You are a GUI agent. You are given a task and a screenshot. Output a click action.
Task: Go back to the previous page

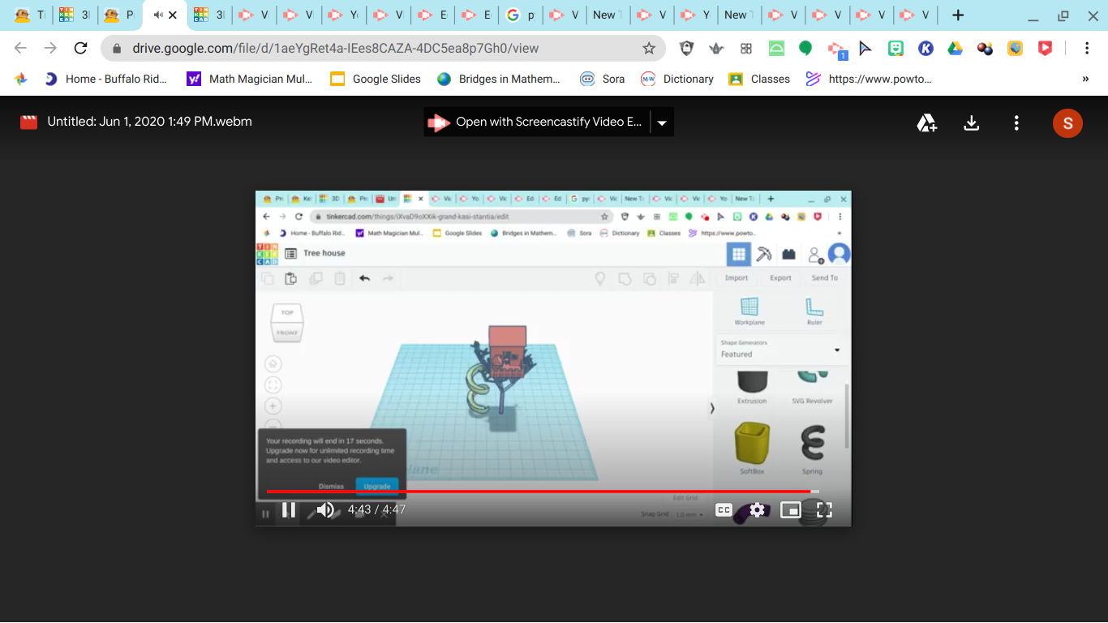pos(21,48)
